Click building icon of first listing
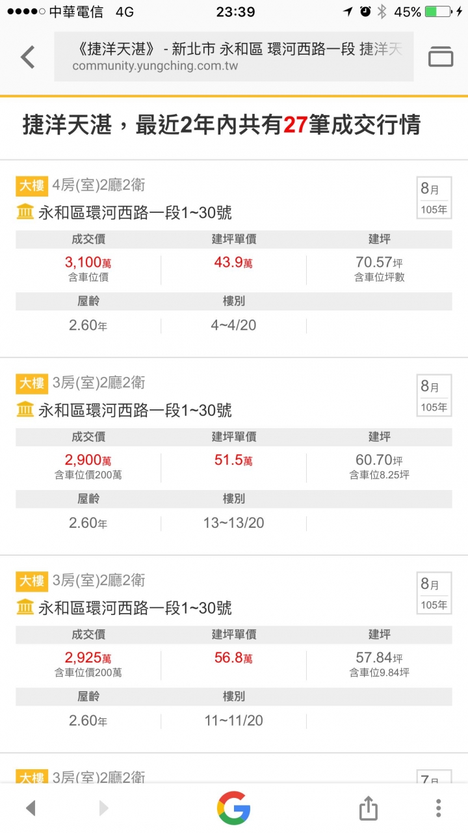Viewport: 468px width, 833px height. (x=25, y=212)
